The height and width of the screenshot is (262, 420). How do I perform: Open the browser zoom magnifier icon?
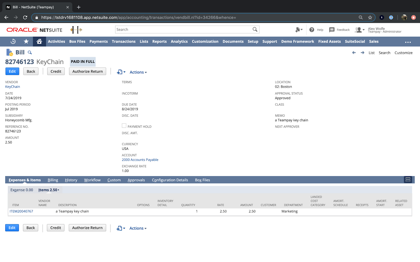tap(361, 17)
